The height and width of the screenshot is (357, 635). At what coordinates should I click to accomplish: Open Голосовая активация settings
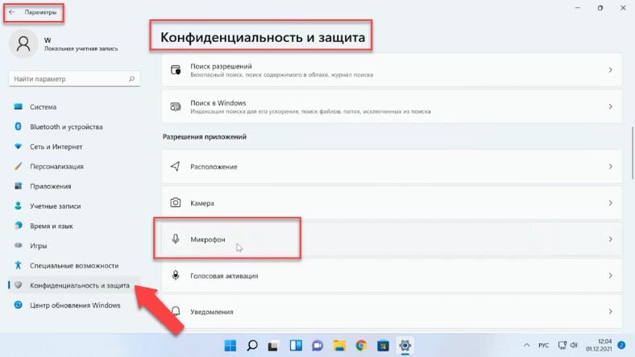click(392, 276)
